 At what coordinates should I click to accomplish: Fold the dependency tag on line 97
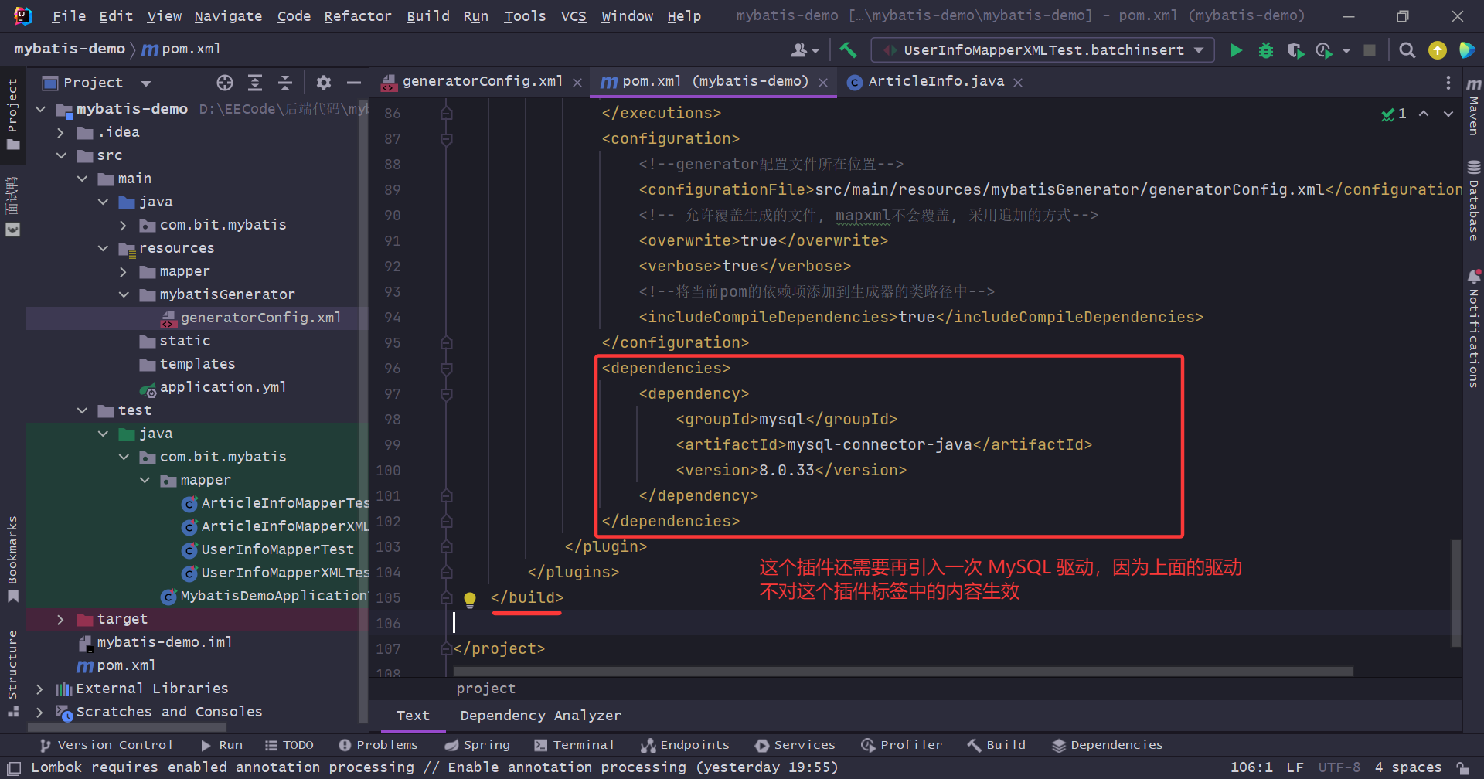coord(446,394)
